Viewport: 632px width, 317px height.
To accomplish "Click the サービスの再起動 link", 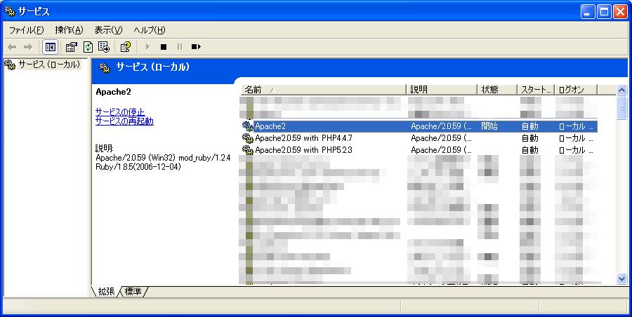I will tap(124, 121).
